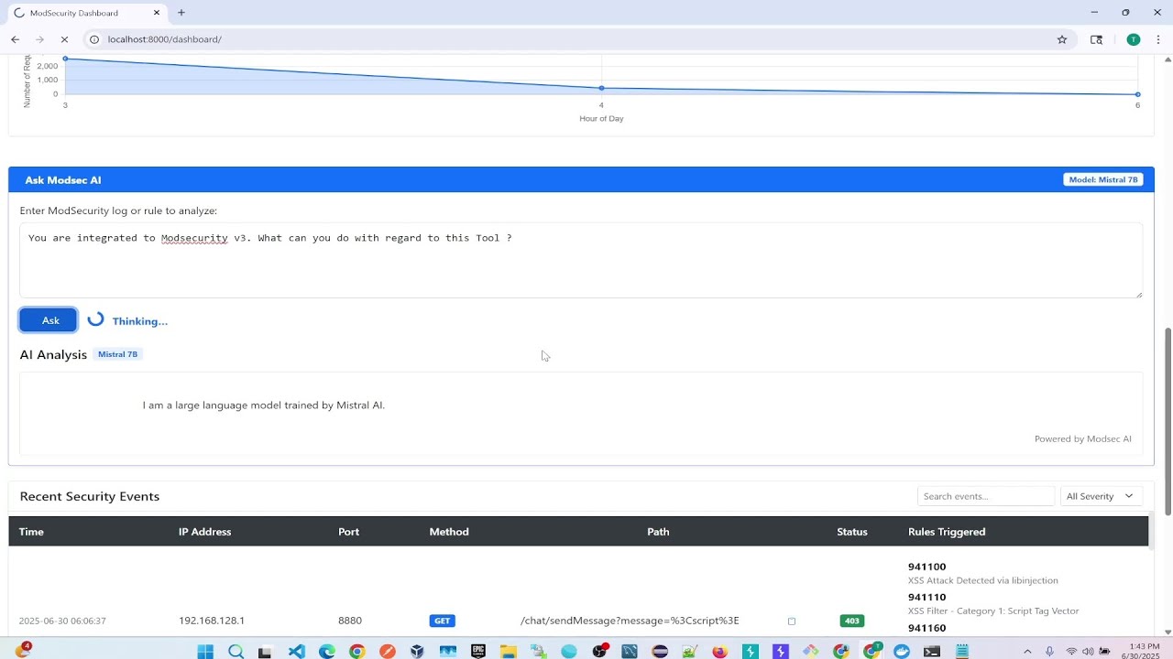The width and height of the screenshot is (1173, 659).
Task: Click the Method column header
Action: pos(449,532)
